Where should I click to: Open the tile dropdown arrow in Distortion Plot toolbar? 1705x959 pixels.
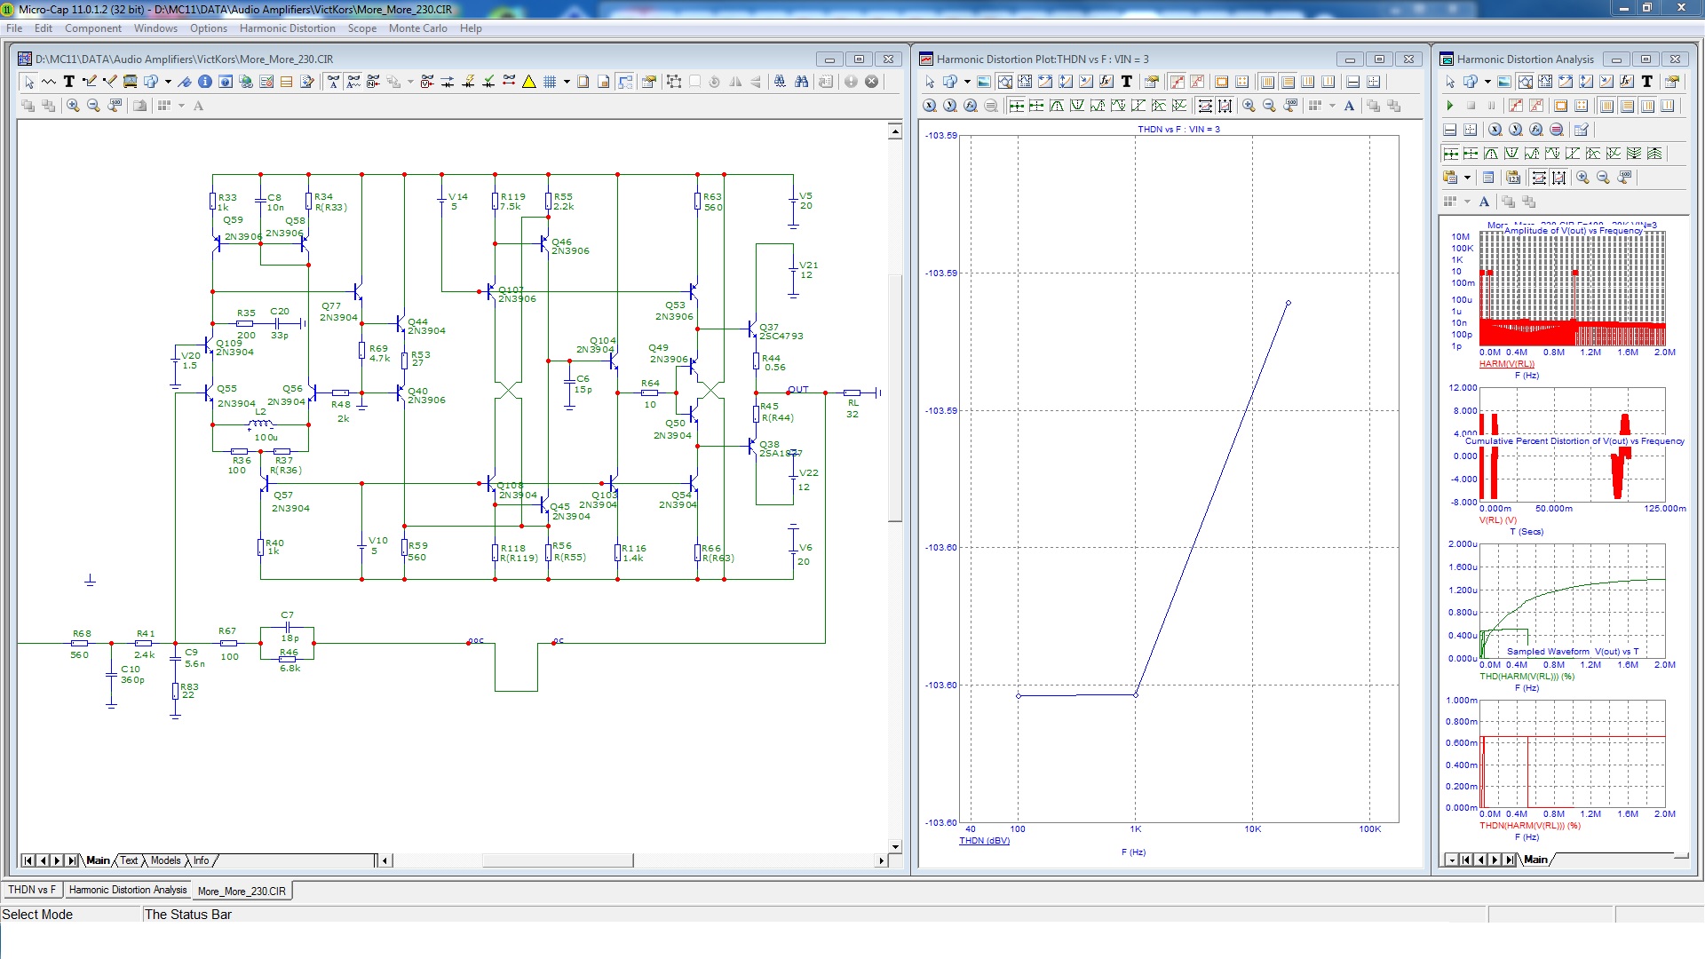1332,106
